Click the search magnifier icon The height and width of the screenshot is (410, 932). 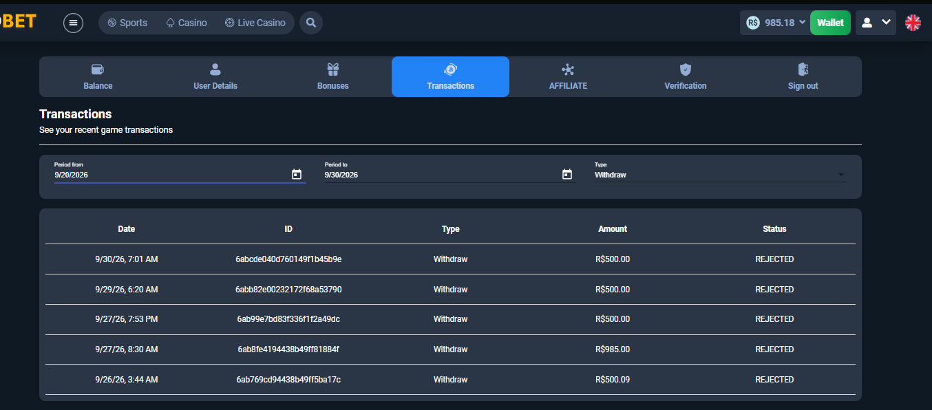click(x=311, y=23)
